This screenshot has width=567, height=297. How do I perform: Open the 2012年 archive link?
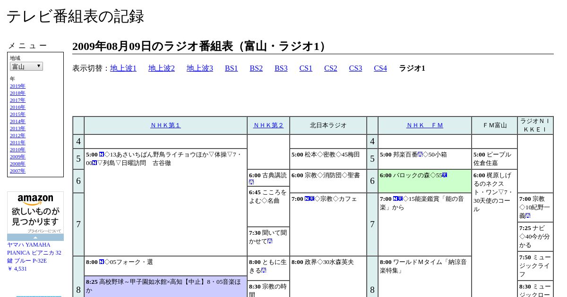17,135
